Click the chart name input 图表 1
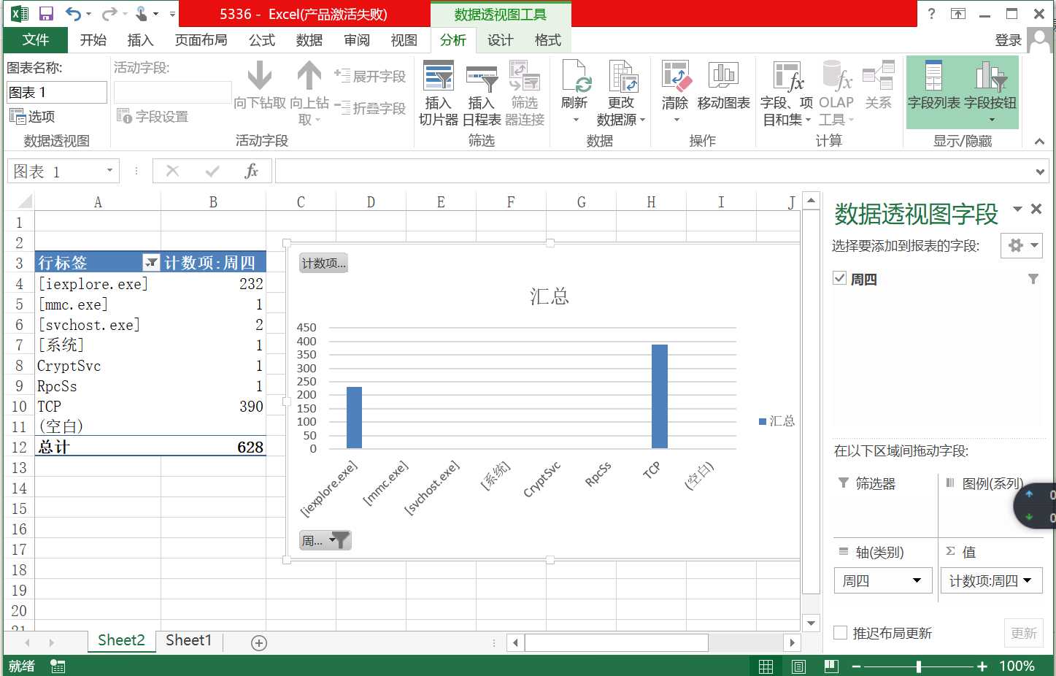Viewport: 1056px width, 676px height. [57, 92]
